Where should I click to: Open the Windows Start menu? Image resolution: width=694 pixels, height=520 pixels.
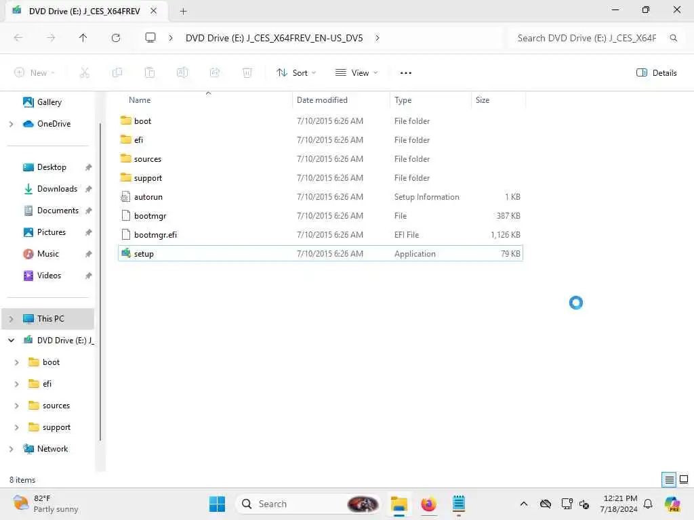tap(217, 504)
